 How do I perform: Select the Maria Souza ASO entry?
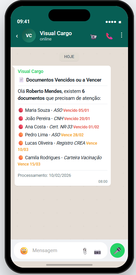click(x=54, y=110)
